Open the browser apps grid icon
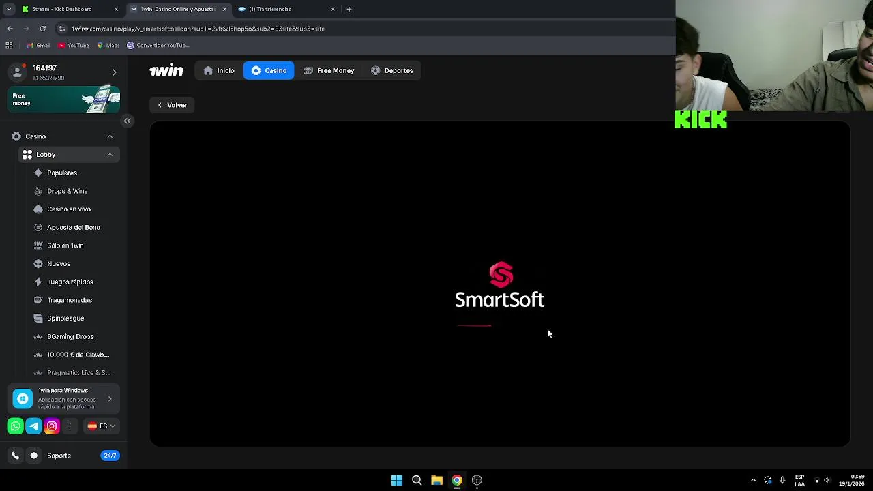Screen dimensions: 873x491 pyautogui.click(x=9, y=45)
